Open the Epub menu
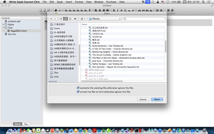Viewport: 214px width, 134px height. click(60, 2)
